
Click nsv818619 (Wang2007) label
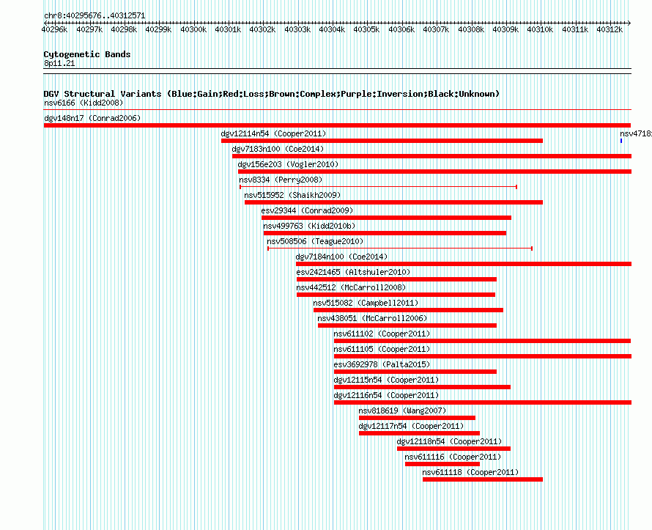point(402,411)
